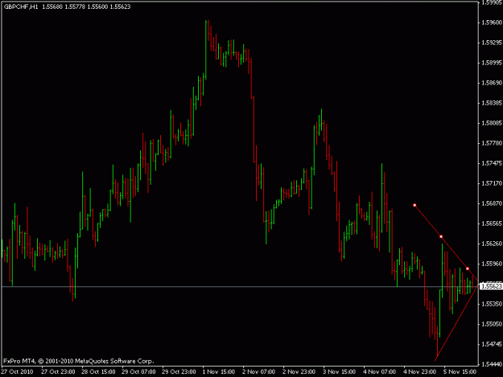Click the 1.56870 price scale label
The height and width of the screenshot is (377, 503).
coord(492,203)
